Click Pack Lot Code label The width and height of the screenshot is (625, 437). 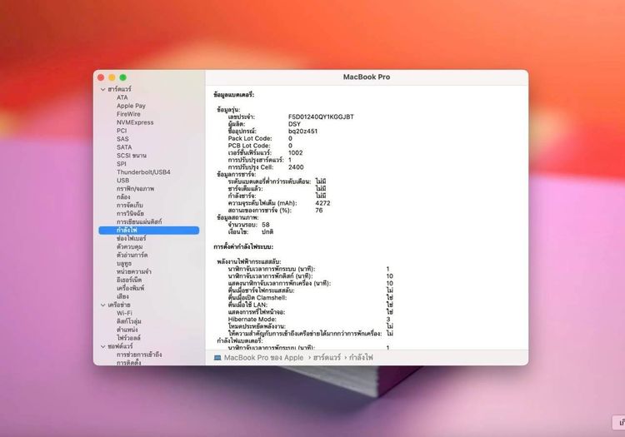coord(250,138)
